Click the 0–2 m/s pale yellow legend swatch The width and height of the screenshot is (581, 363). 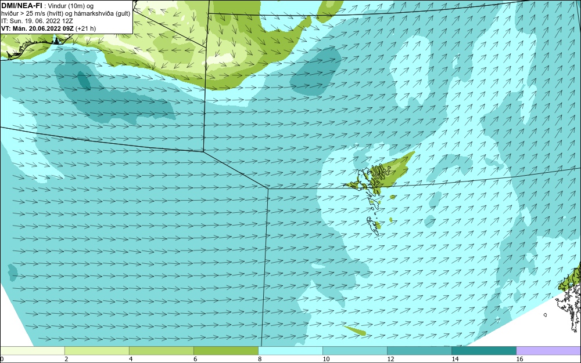click(x=32, y=350)
